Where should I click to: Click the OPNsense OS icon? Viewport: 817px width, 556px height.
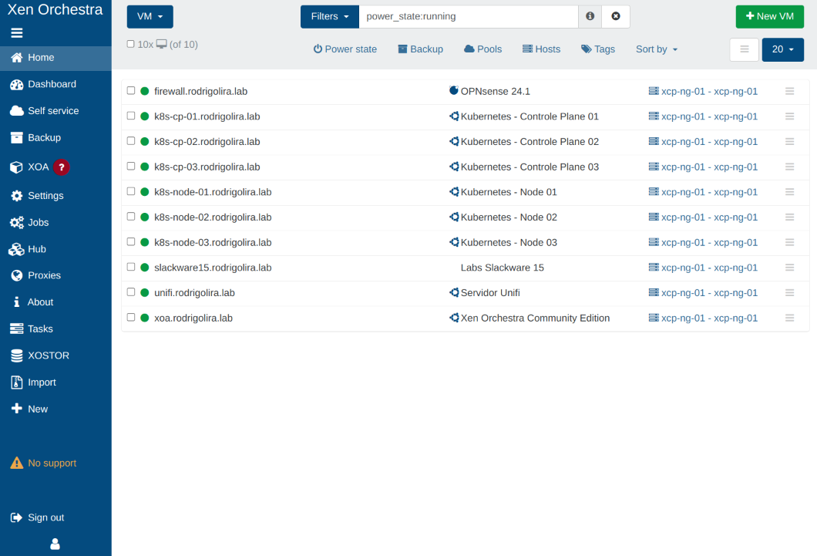point(454,91)
